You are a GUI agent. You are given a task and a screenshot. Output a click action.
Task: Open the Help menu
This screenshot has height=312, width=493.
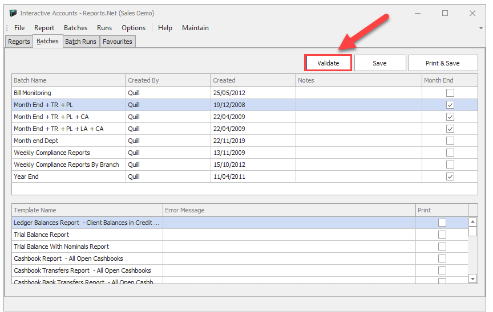[165, 28]
